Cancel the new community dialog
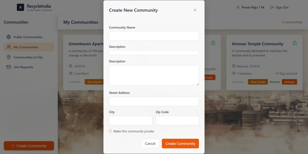The image size is (308, 154). tap(150, 144)
